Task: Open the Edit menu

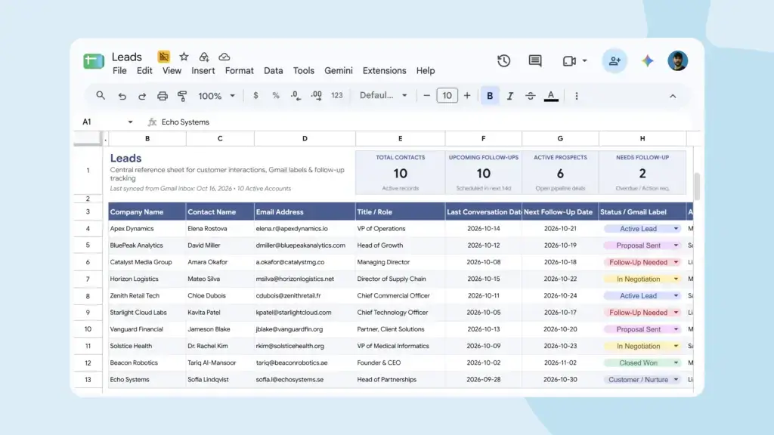Action: point(144,70)
